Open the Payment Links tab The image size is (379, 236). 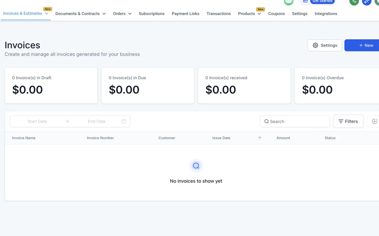185,14
